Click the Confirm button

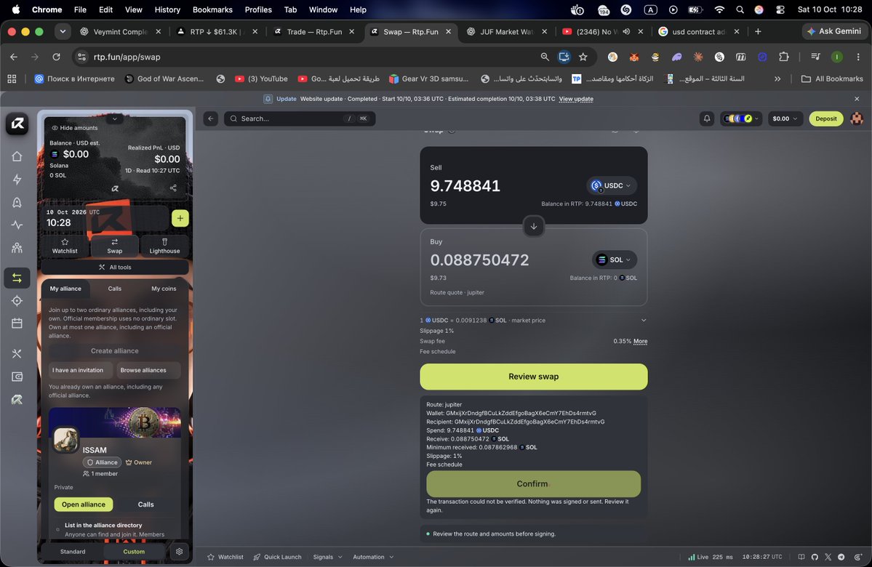tap(533, 483)
